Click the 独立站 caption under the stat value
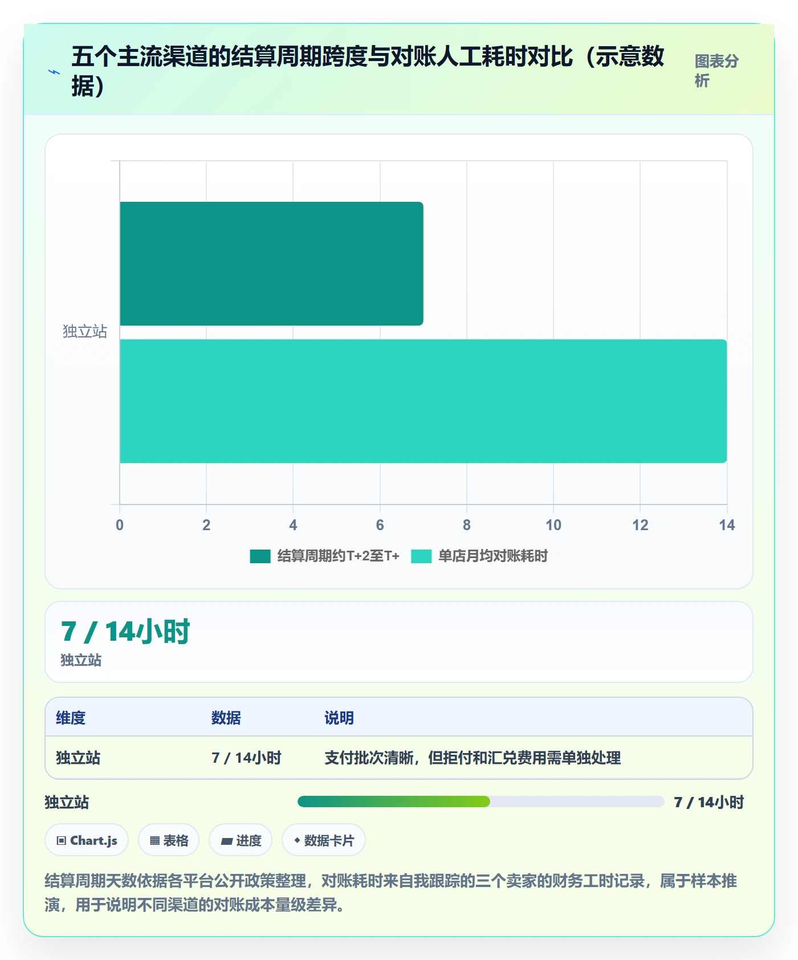This screenshot has height=960, width=798. [81, 660]
